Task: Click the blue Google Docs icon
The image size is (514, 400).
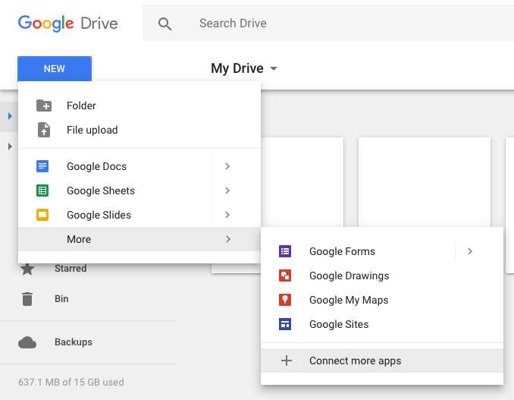Action: [42, 166]
